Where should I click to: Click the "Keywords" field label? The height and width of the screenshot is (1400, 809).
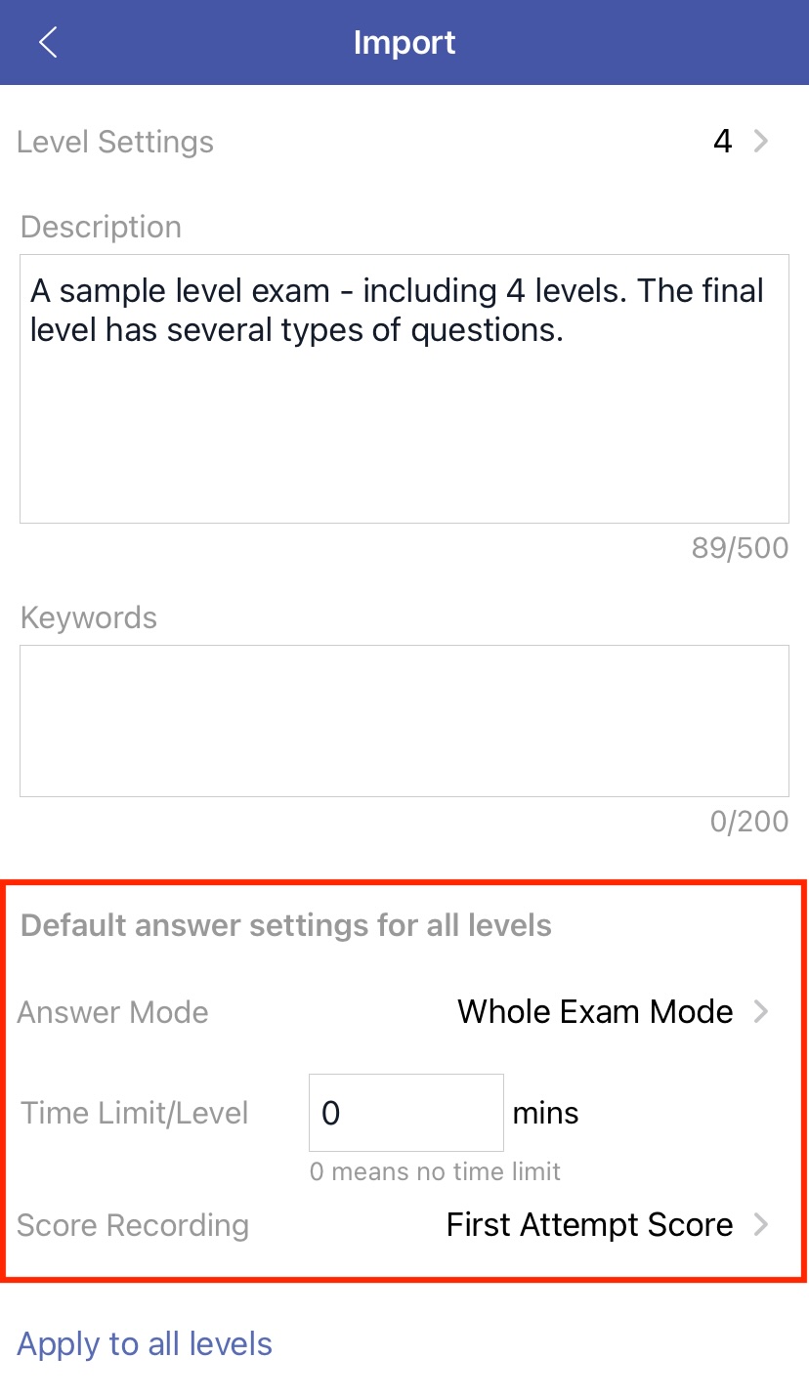coord(89,617)
